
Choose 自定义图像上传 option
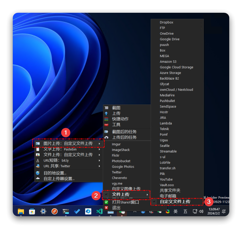tap(126, 189)
